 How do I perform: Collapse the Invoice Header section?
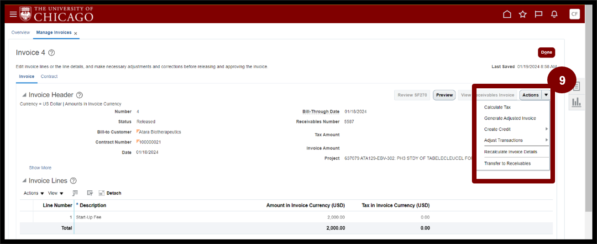[x=24, y=95]
